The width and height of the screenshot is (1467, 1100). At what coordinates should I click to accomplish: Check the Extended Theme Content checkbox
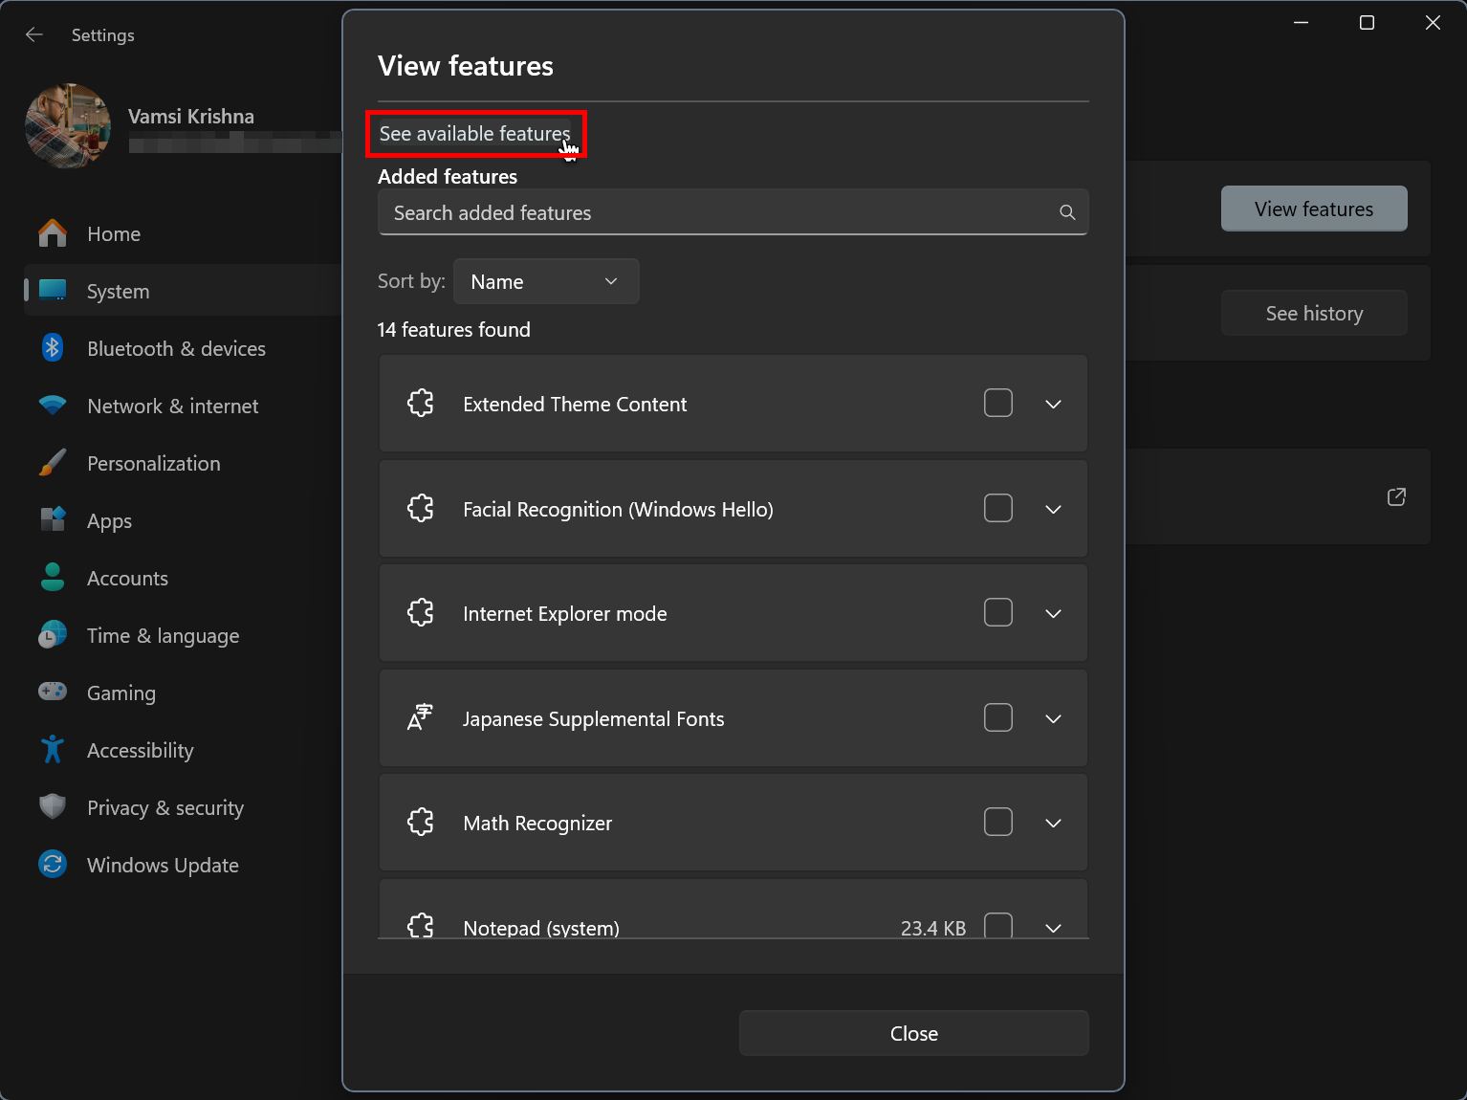pyautogui.click(x=998, y=404)
